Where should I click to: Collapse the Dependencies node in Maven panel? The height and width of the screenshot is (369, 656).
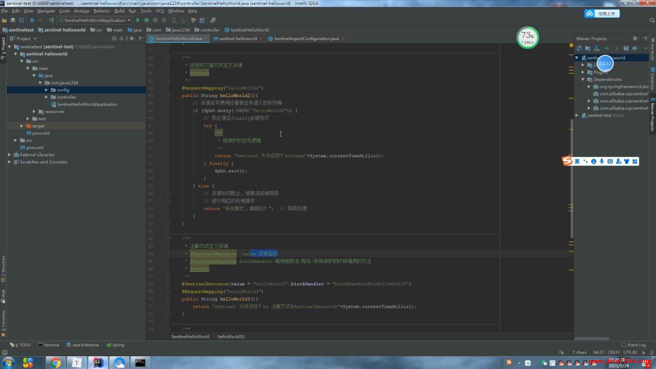coord(583,79)
